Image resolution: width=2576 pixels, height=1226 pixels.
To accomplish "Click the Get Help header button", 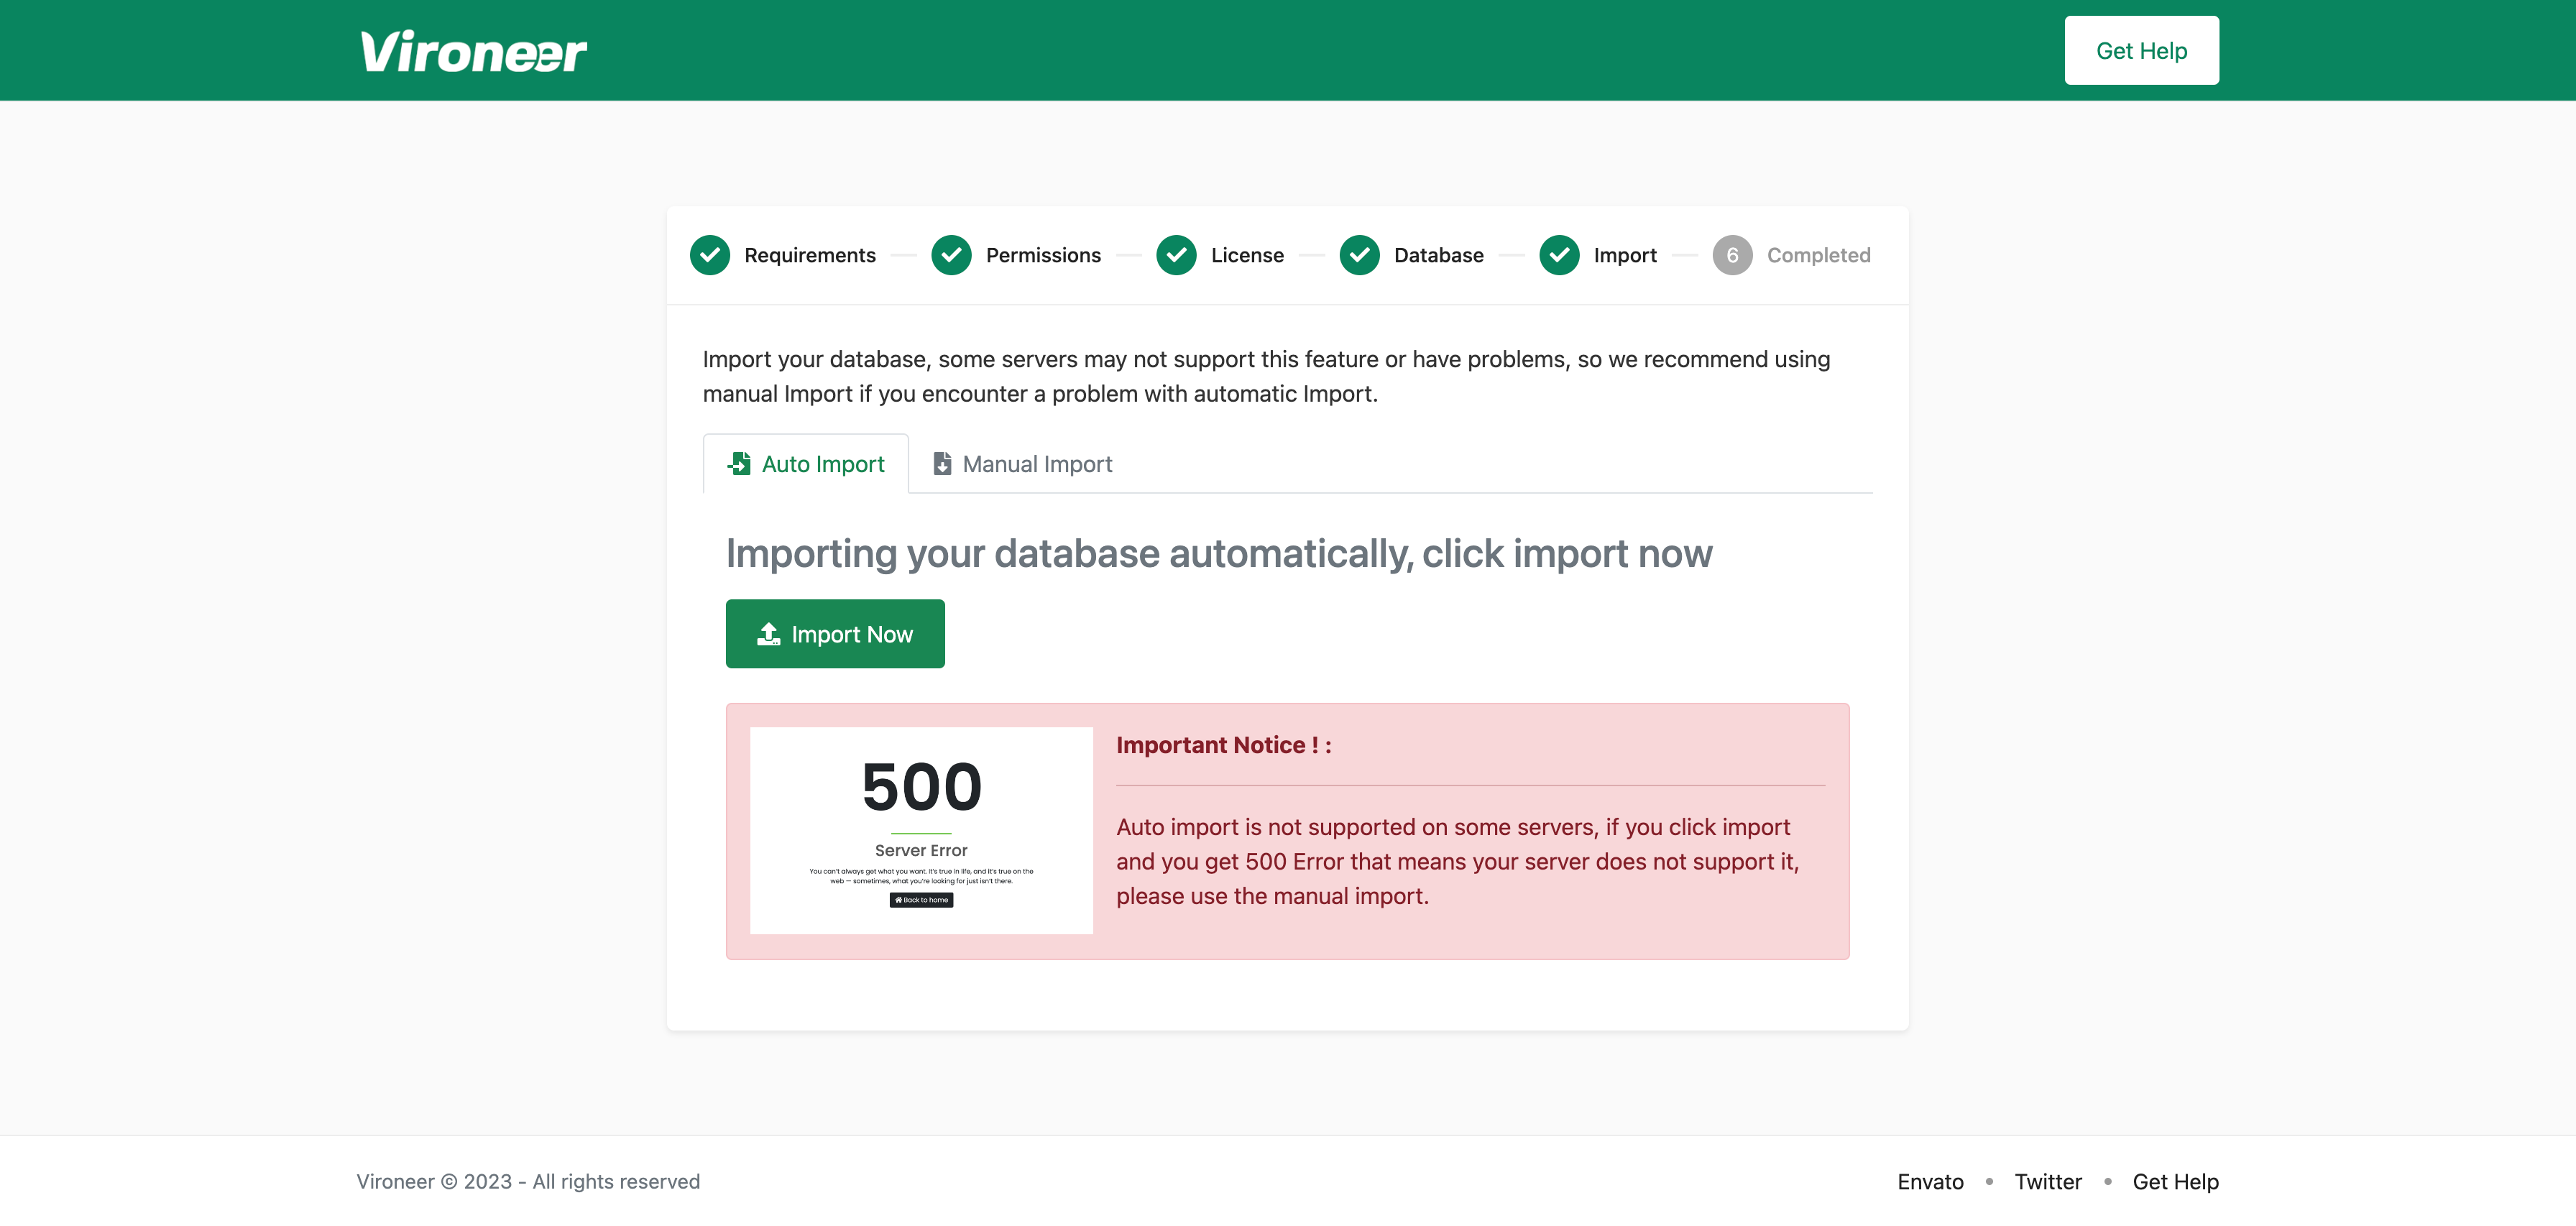I will (x=2141, y=51).
